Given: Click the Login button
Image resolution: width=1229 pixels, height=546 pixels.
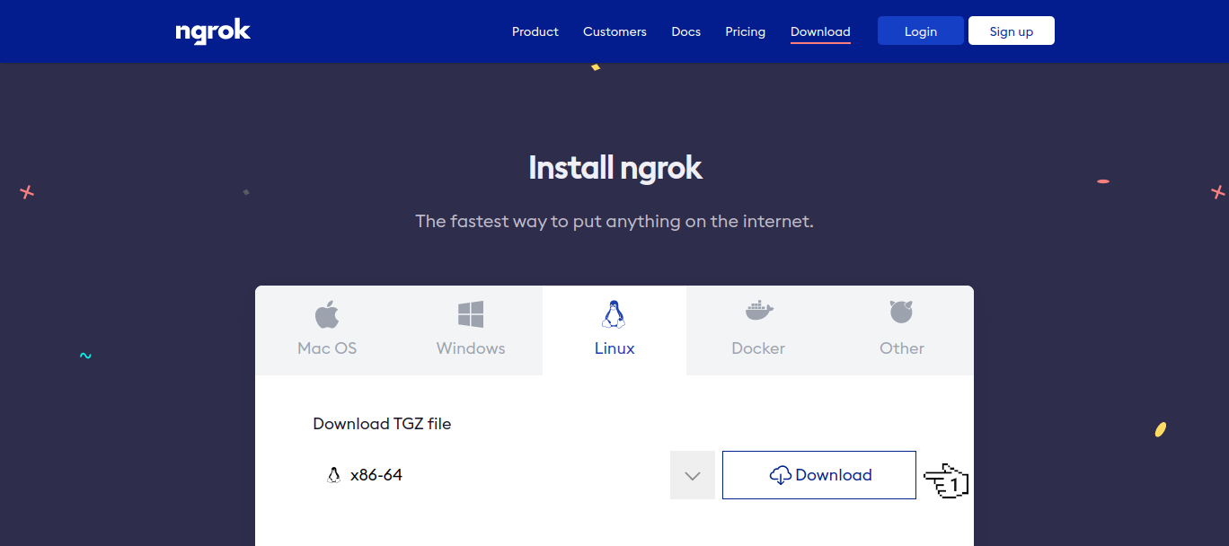Looking at the screenshot, I should (x=920, y=30).
